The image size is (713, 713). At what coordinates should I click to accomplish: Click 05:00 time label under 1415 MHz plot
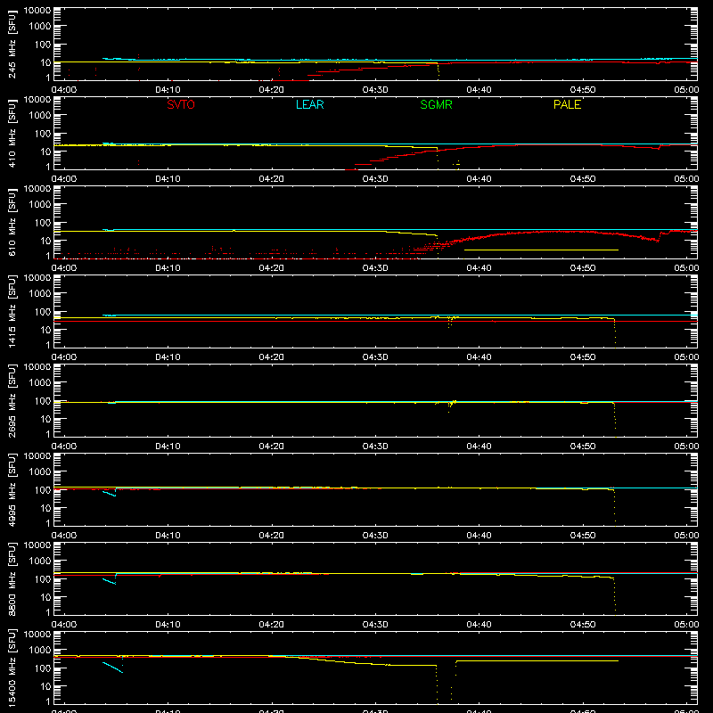click(686, 357)
